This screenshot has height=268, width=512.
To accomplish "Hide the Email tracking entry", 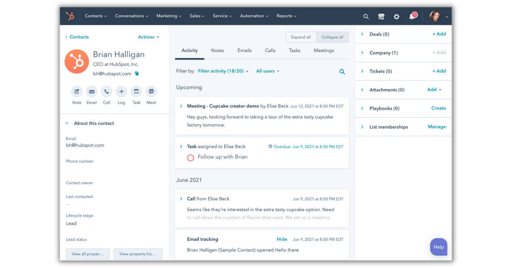I will pyautogui.click(x=282, y=239).
